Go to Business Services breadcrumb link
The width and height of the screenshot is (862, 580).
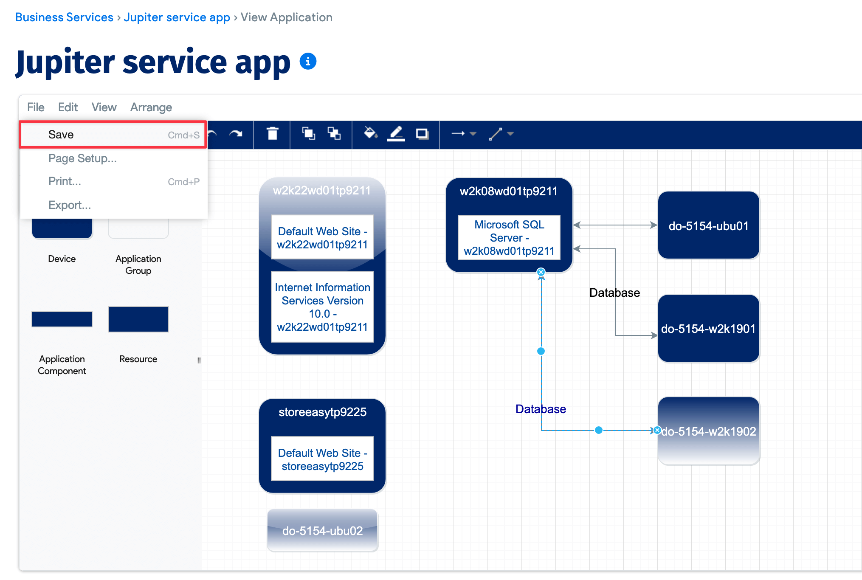(x=64, y=17)
